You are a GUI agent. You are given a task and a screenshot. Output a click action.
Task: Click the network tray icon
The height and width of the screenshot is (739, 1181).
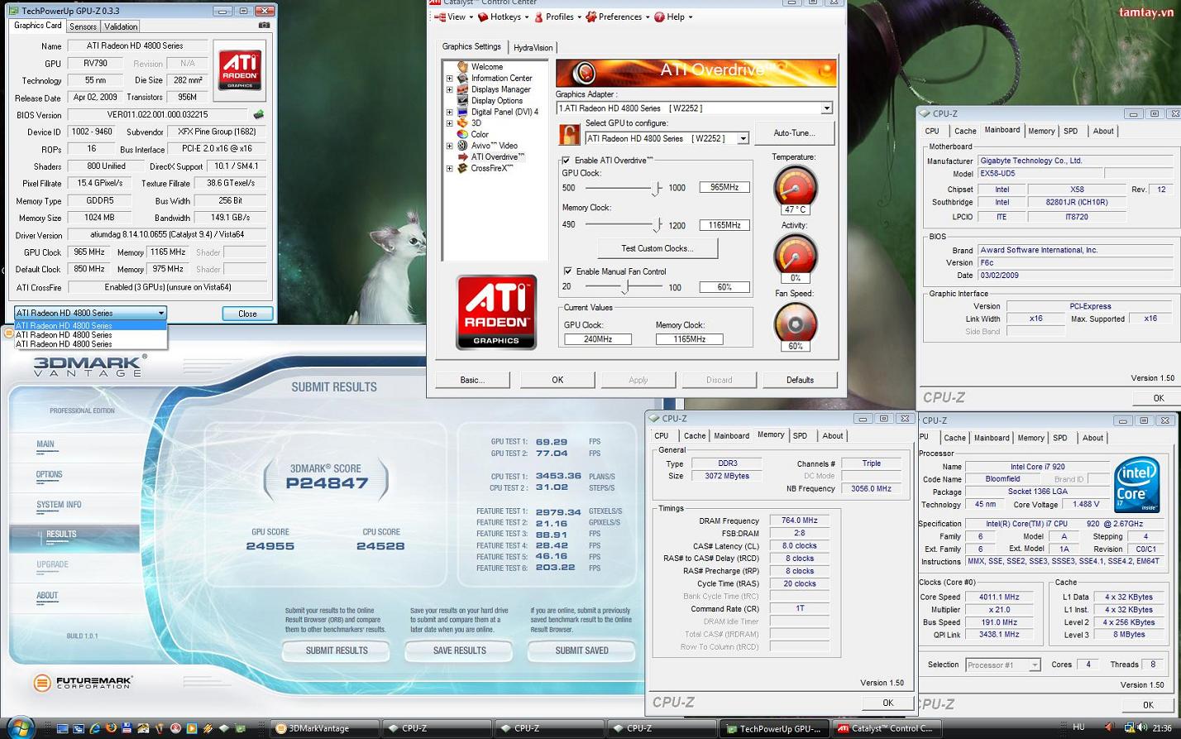point(1128,728)
